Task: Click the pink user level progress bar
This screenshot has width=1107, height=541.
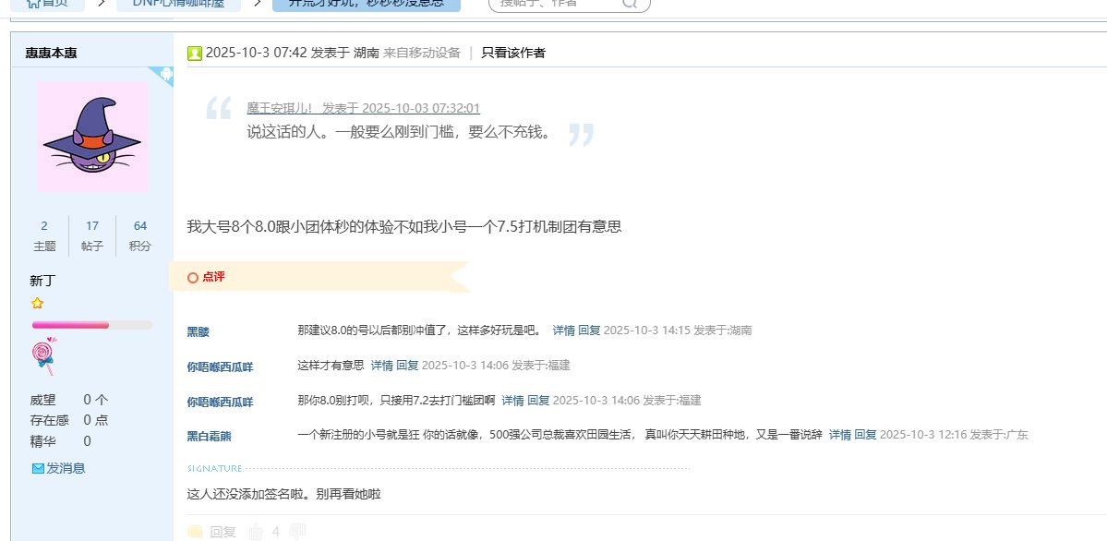Action: point(91,325)
